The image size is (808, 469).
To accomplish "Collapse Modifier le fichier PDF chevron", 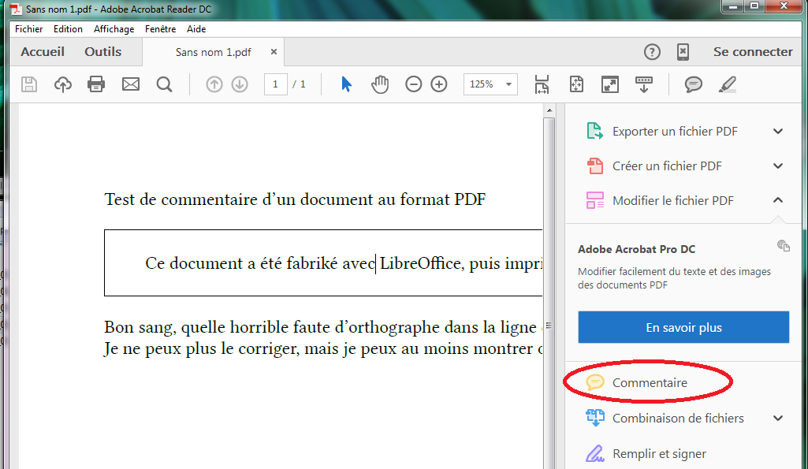I will 778,200.
